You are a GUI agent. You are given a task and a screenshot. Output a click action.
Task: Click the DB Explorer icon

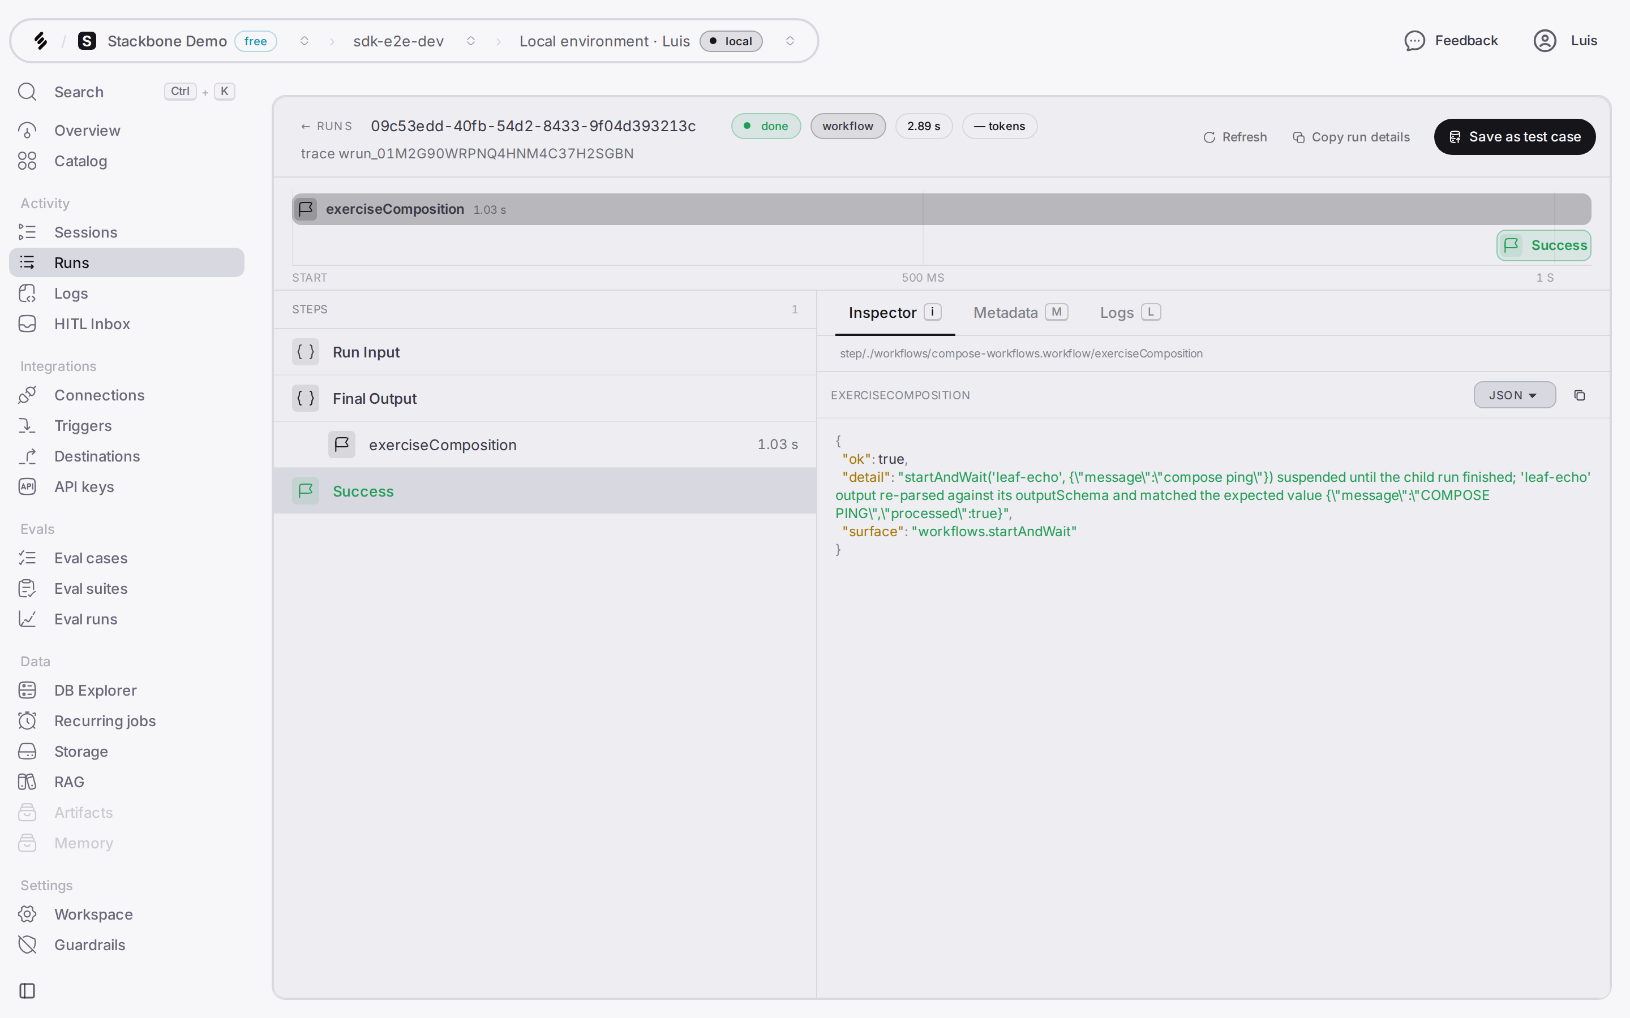point(27,690)
